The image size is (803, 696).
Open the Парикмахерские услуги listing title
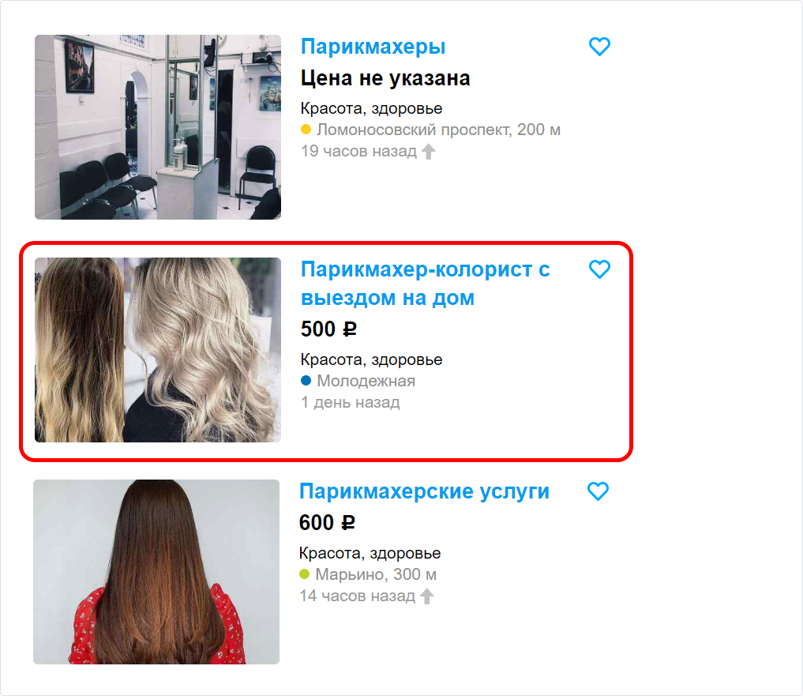click(x=424, y=491)
